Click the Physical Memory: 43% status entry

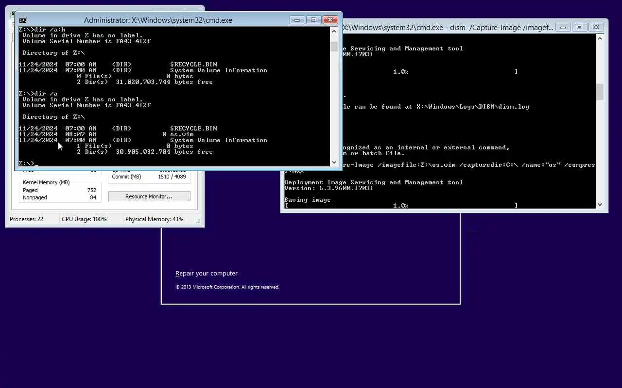[155, 219]
